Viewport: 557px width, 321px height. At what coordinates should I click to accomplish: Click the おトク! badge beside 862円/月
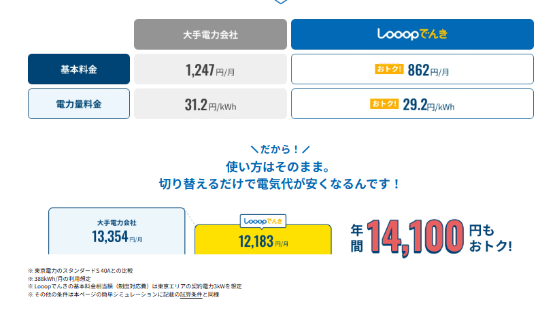[x=389, y=69]
